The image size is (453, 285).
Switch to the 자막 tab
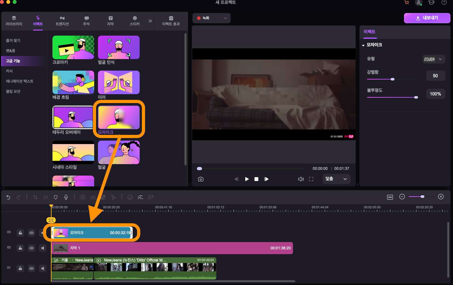pos(110,21)
